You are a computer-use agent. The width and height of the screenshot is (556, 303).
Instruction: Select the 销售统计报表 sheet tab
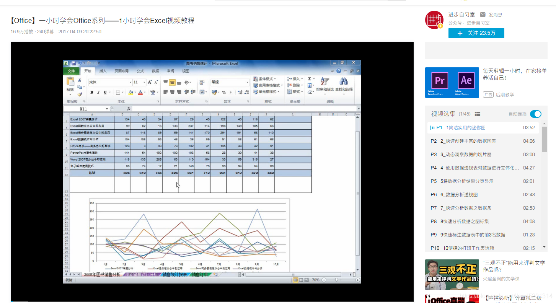[174, 274]
